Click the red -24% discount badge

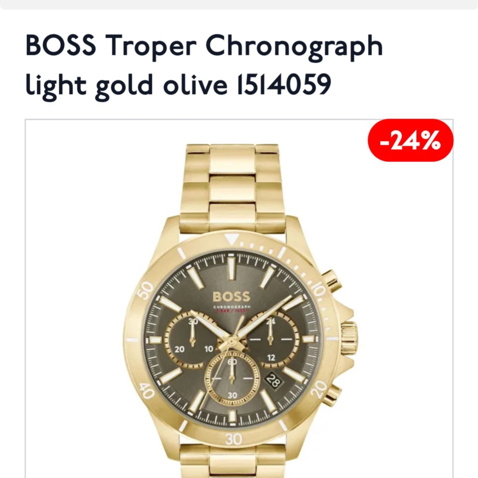pyautogui.click(x=410, y=140)
